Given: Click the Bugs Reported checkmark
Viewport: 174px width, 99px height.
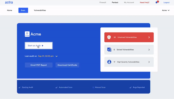Looking at the screenshot, I should click(130, 87).
